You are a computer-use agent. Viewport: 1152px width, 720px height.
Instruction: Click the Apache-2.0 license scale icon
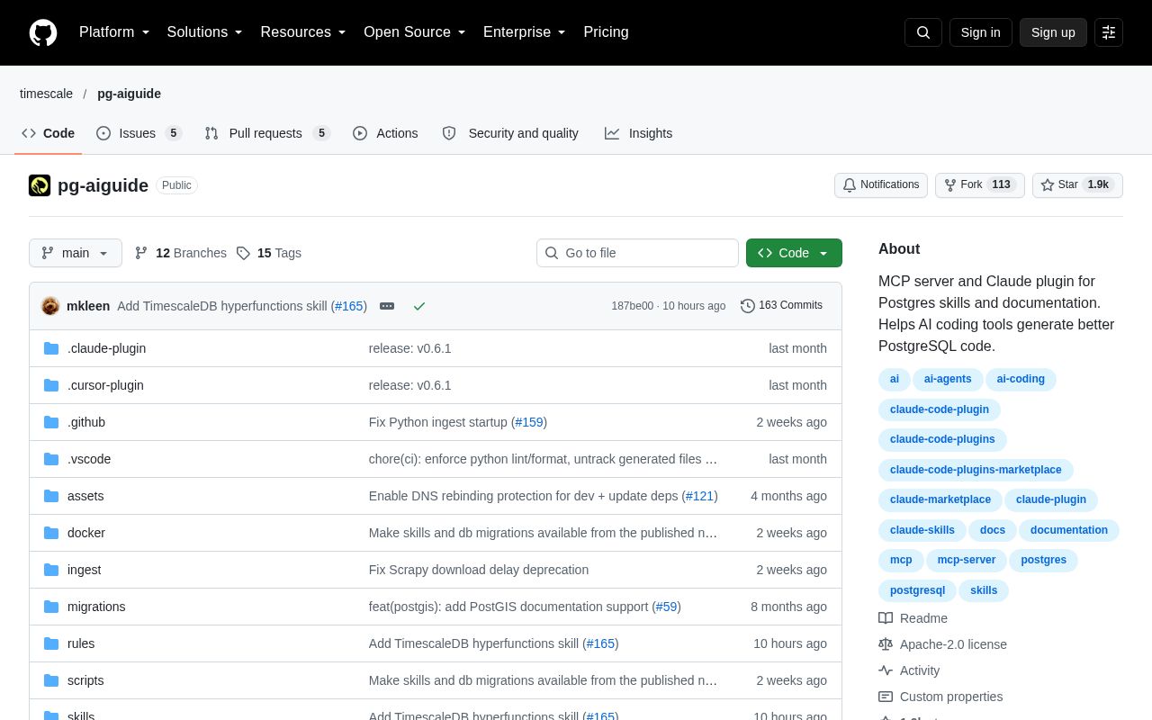[886, 644]
